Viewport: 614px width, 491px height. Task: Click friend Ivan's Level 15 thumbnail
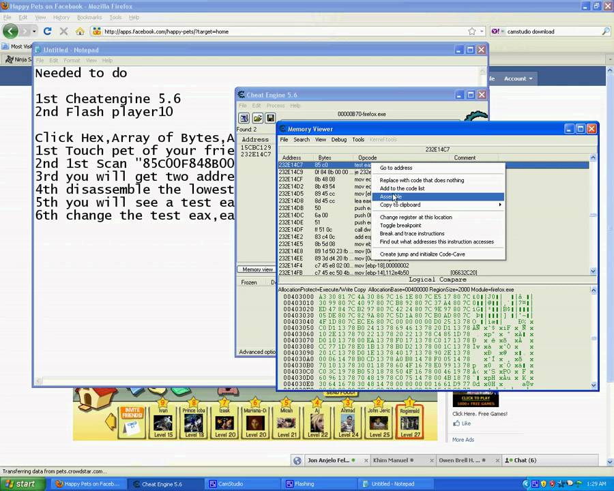pos(163,423)
